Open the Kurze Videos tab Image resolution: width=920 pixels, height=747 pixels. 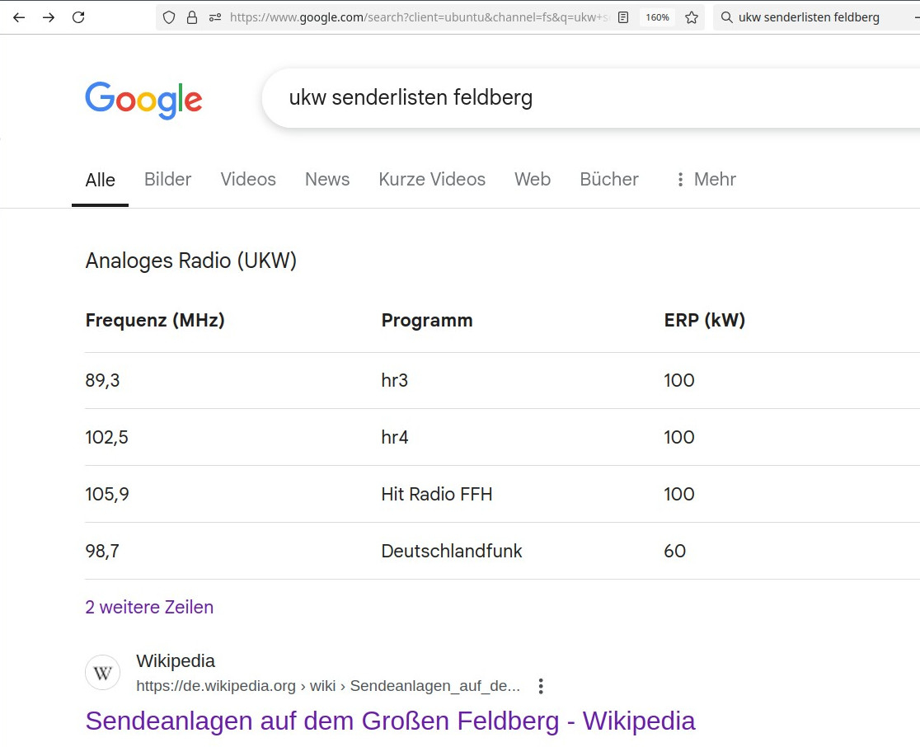click(x=433, y=179)
